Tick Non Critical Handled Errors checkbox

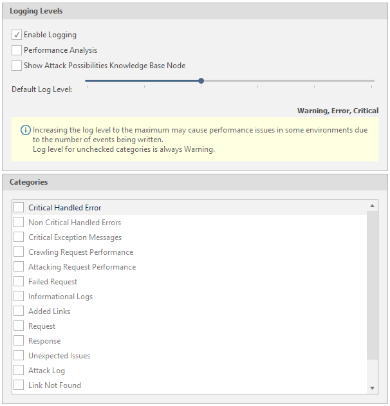tap(19, 223)
